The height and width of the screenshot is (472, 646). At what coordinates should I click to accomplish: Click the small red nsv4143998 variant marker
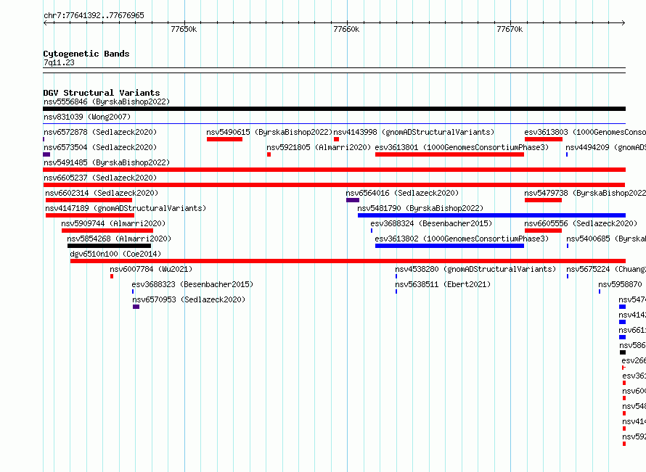[x=337, y=139]
